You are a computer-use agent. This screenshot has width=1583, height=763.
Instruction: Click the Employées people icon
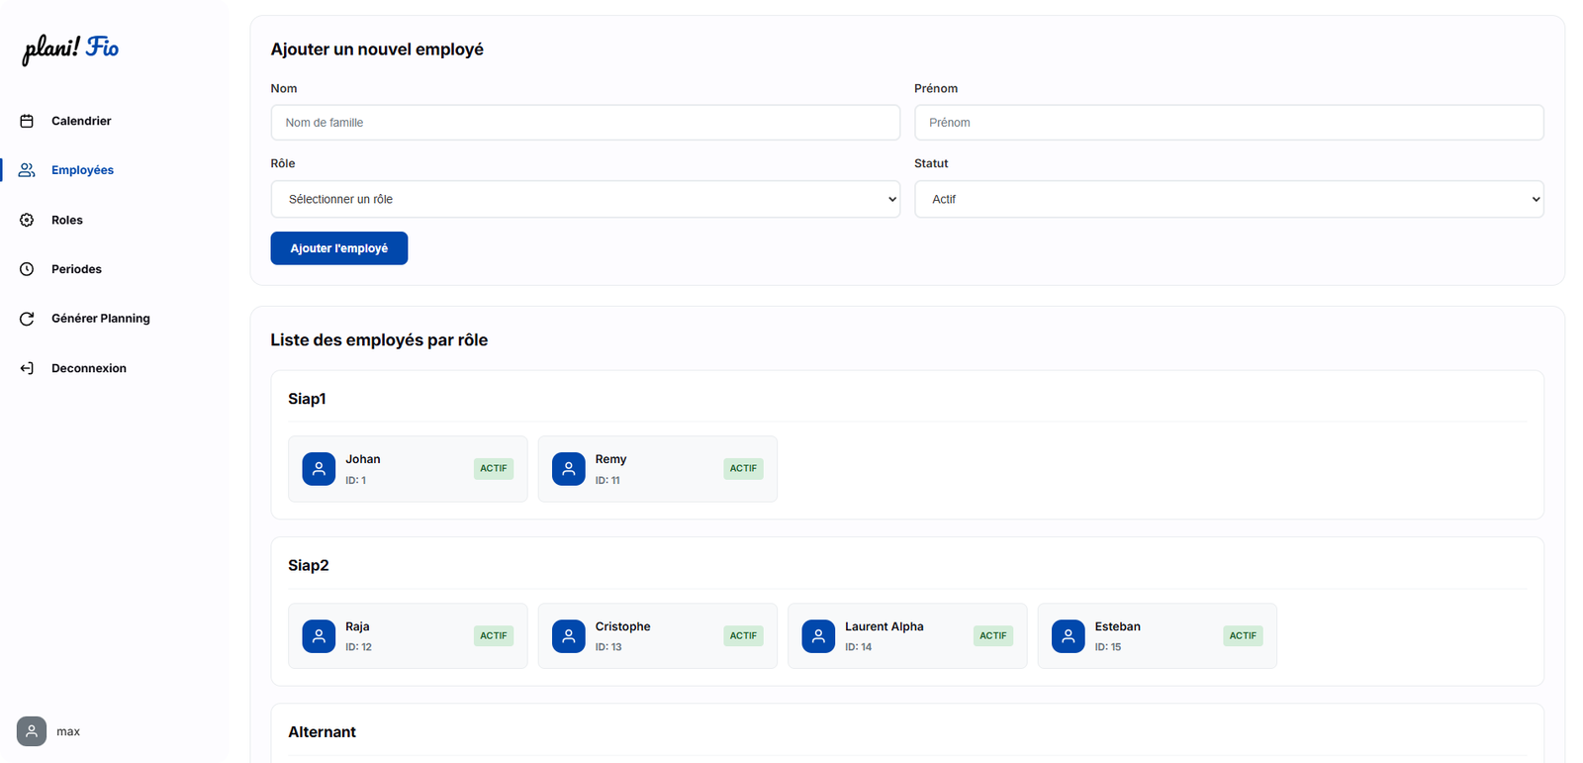27,170
